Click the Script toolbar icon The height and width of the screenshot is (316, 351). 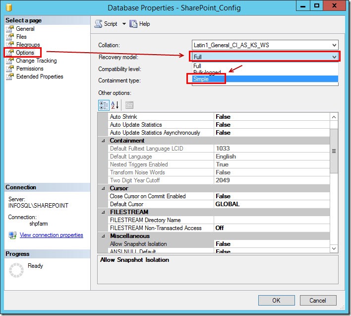[x=98, y=24]
